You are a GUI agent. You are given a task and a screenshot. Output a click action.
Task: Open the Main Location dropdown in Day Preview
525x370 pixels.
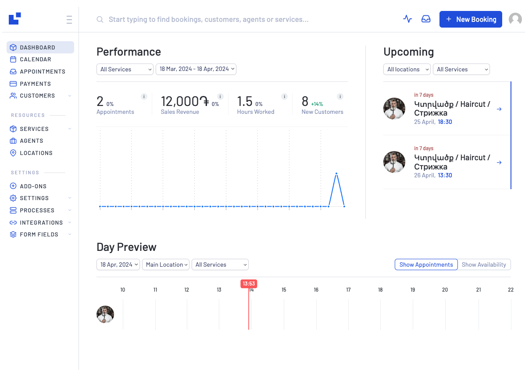click(x=166, y=264)
